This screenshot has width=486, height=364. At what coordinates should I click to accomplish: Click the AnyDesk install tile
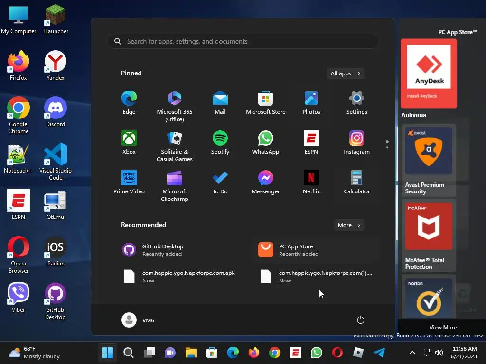tap(429, 73)
